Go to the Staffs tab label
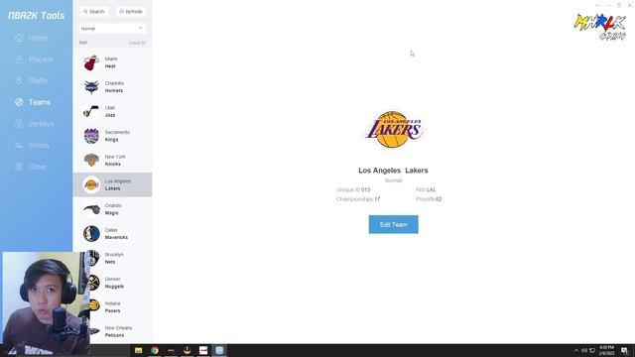 click(38, 81)
